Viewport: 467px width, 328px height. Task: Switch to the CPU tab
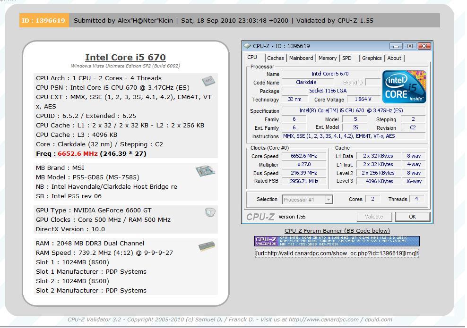coord(252,58)
